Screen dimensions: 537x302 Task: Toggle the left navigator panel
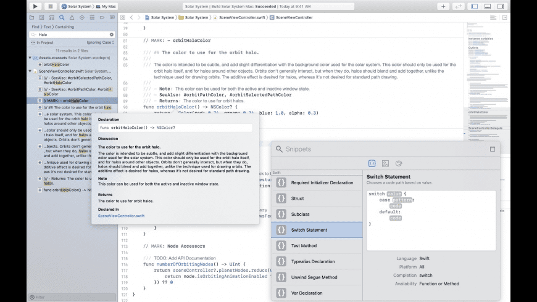point(474,6)
